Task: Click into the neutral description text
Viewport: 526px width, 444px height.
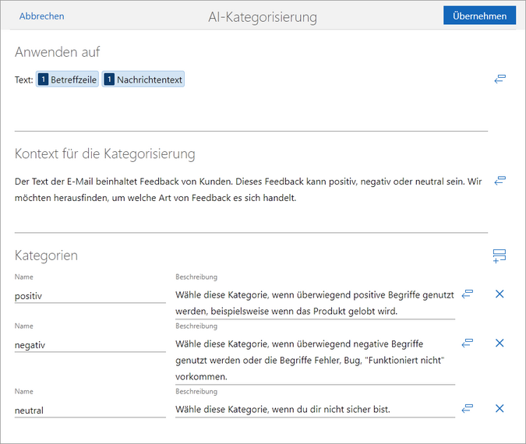Action: click(314, 410)
